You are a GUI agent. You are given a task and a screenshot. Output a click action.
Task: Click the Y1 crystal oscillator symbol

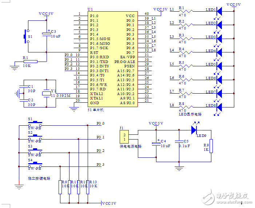pyautogui.click(x=46, y=94)
